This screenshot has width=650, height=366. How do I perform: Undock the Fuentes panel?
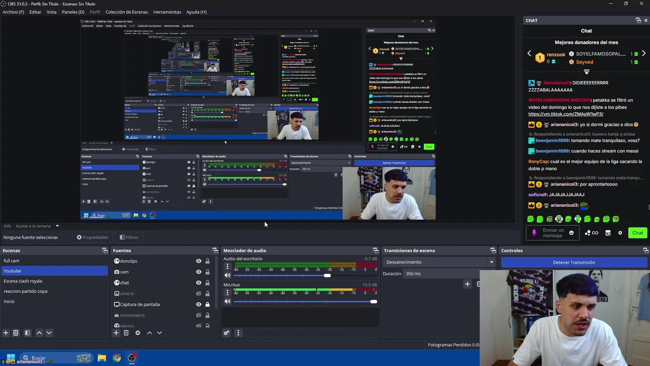[215, 250]
